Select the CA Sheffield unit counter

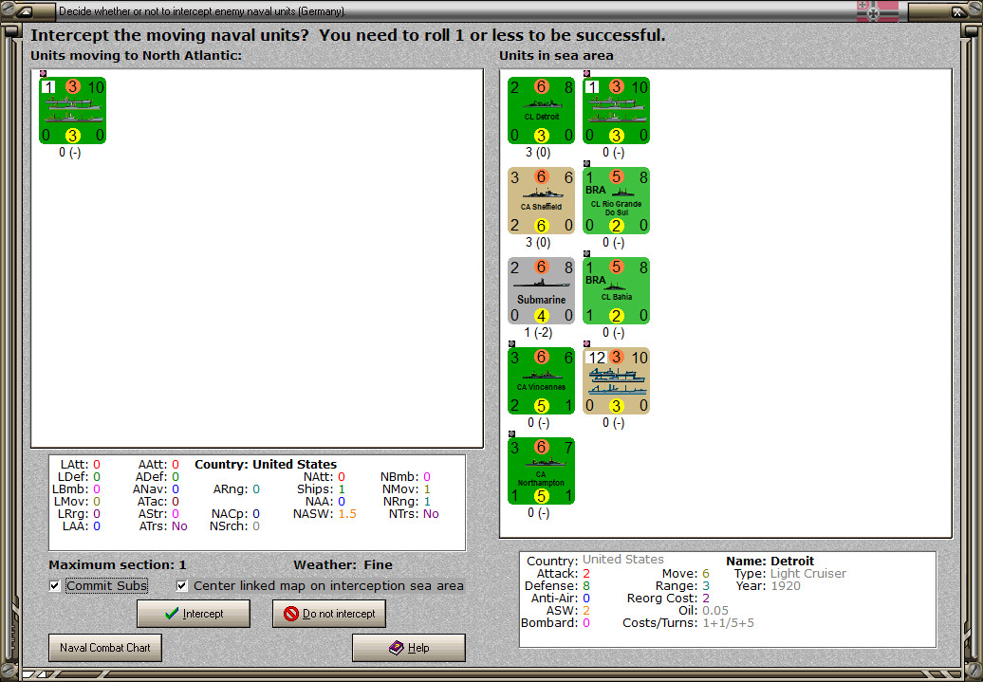(541, 201)
